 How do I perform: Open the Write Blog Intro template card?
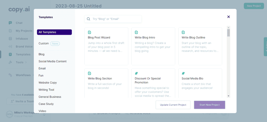153,46
